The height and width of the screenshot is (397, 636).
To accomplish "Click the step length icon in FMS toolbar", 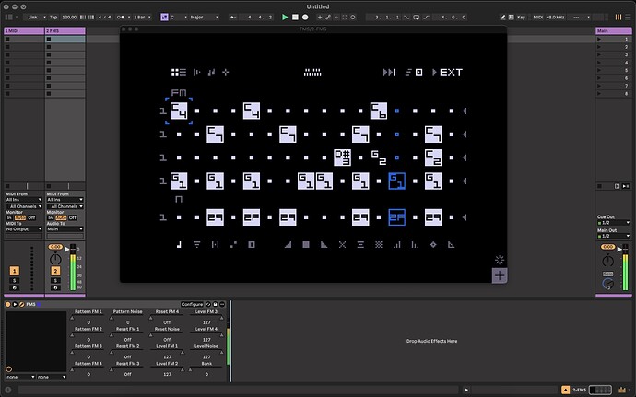I will tap(215, 244).
